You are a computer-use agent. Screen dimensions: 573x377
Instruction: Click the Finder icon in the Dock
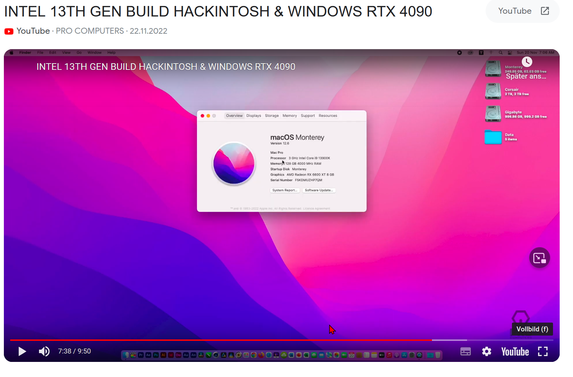click(x=126, y=355)
